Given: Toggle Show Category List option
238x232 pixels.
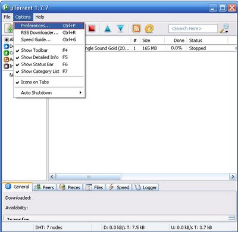Looking at the screenshot, I should [49, 72].
